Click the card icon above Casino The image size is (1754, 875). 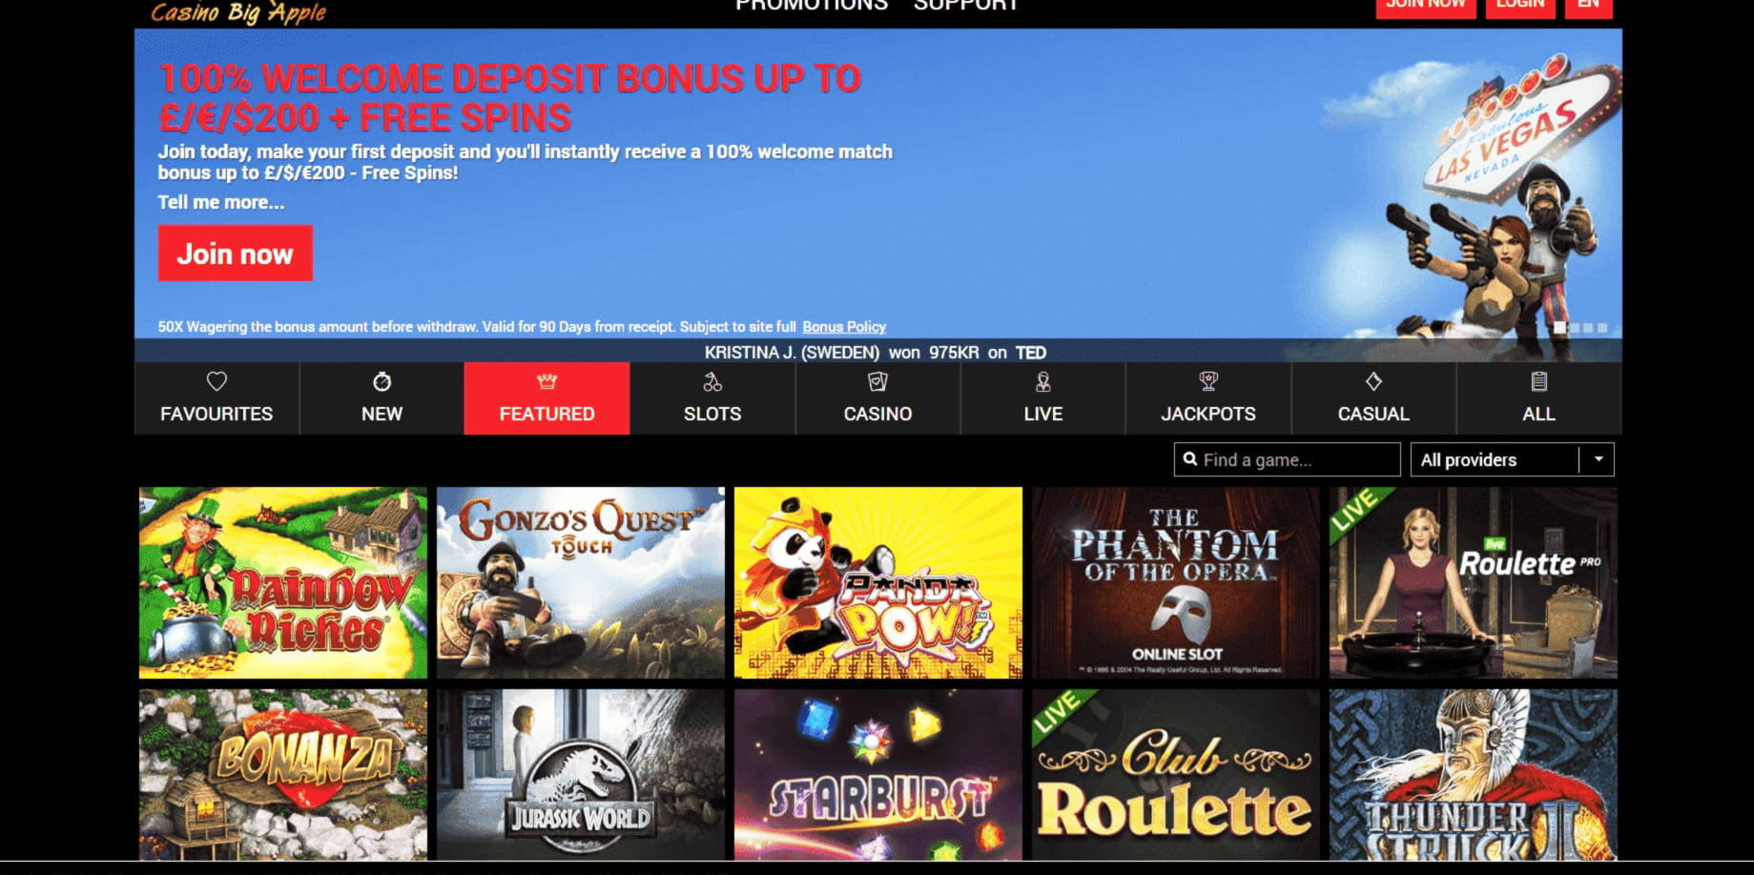point(877,381)
